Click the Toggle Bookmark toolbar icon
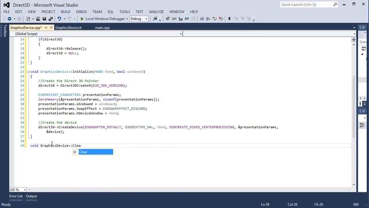 point(229,19)
